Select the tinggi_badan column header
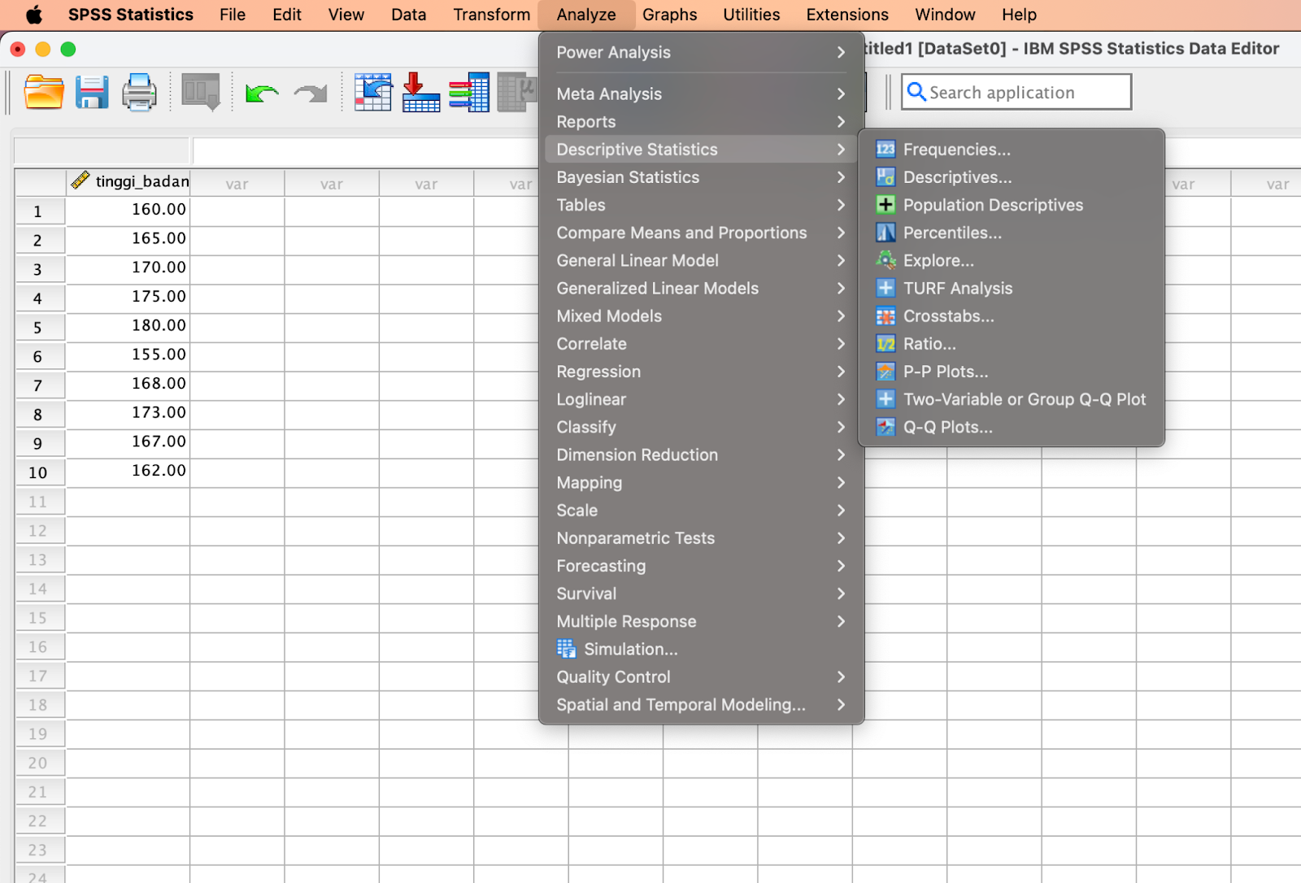The image size is (1301, 883). tap(128, 181)
